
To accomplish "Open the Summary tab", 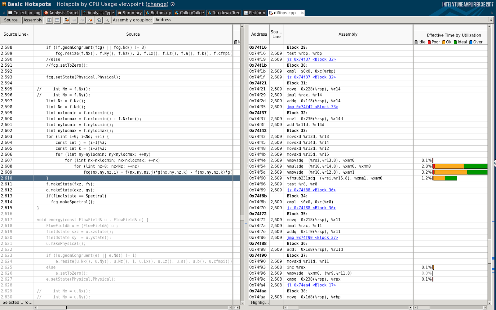I will click(130, 13).
